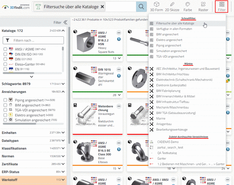This screenshot has width=234, height=185.
Task: Open CADENAS Demo recent directory
Action: click(x=187, y=142)
